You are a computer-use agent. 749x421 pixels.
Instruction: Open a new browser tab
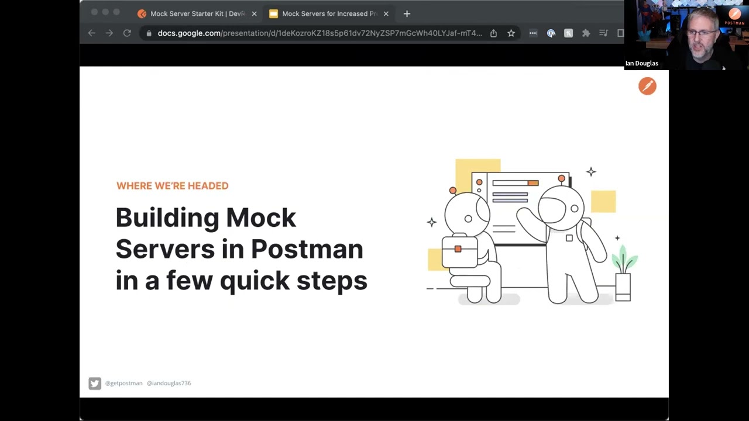click(x=407, y=13)
